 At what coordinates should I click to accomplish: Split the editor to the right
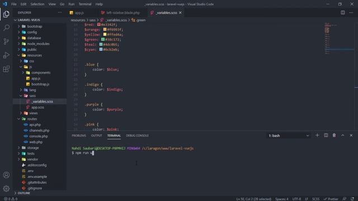[343, 12]
